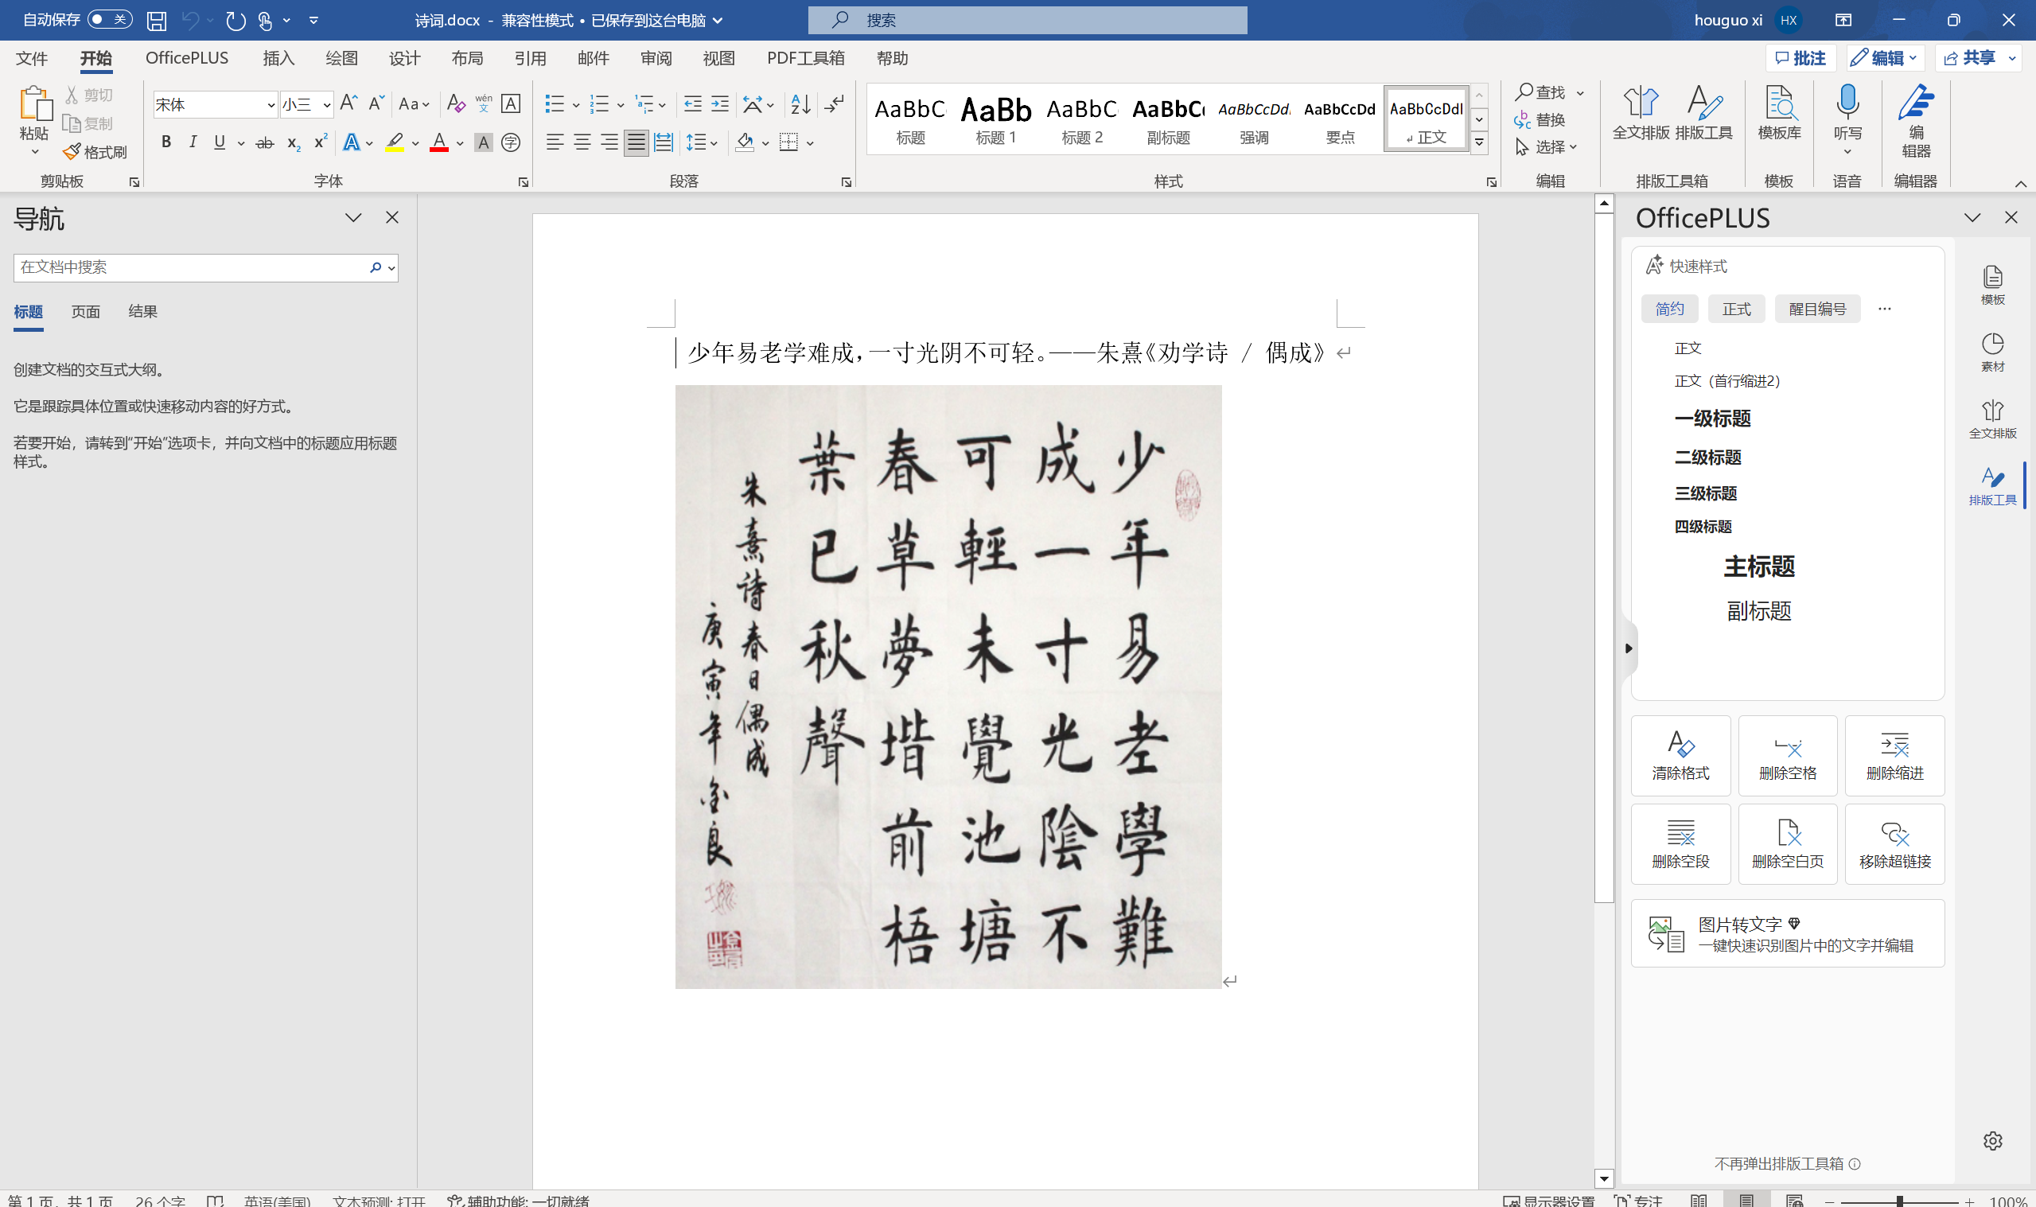Screen dimensions: 2036x1207
Task: Click the Character Border icon
Action: [511, 103]
